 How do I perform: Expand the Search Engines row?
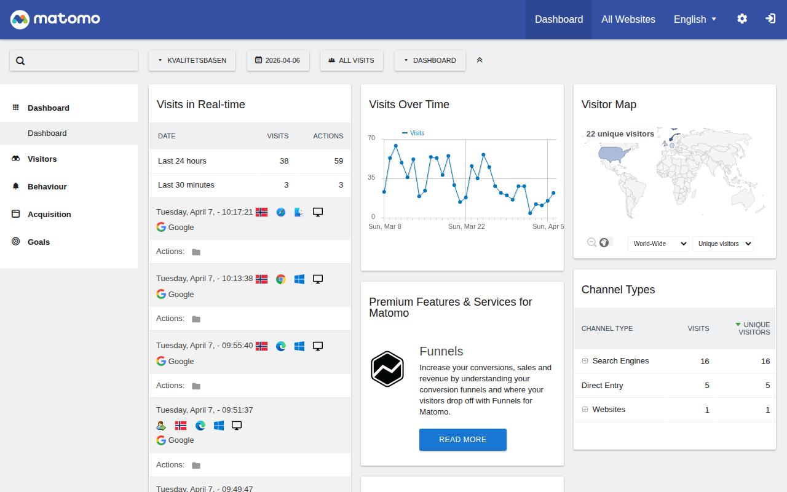click(x=585, y=361)
